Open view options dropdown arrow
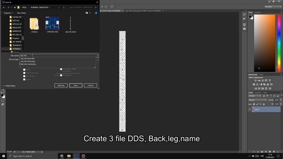 (x=90, y=13)
